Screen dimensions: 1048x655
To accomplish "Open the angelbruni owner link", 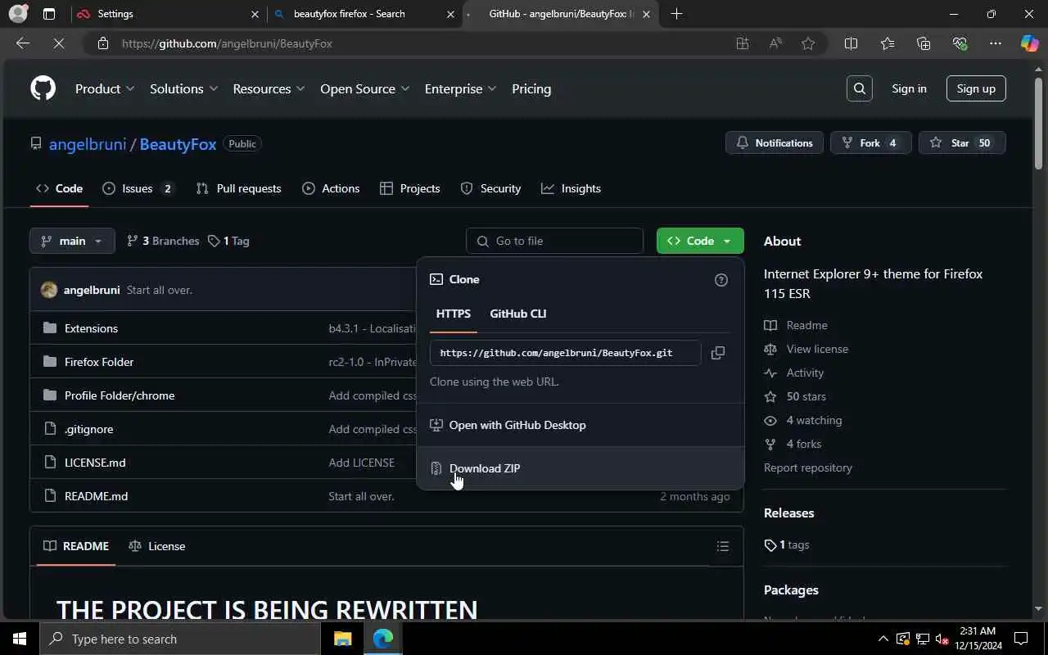I will click(x=88, y=144).
